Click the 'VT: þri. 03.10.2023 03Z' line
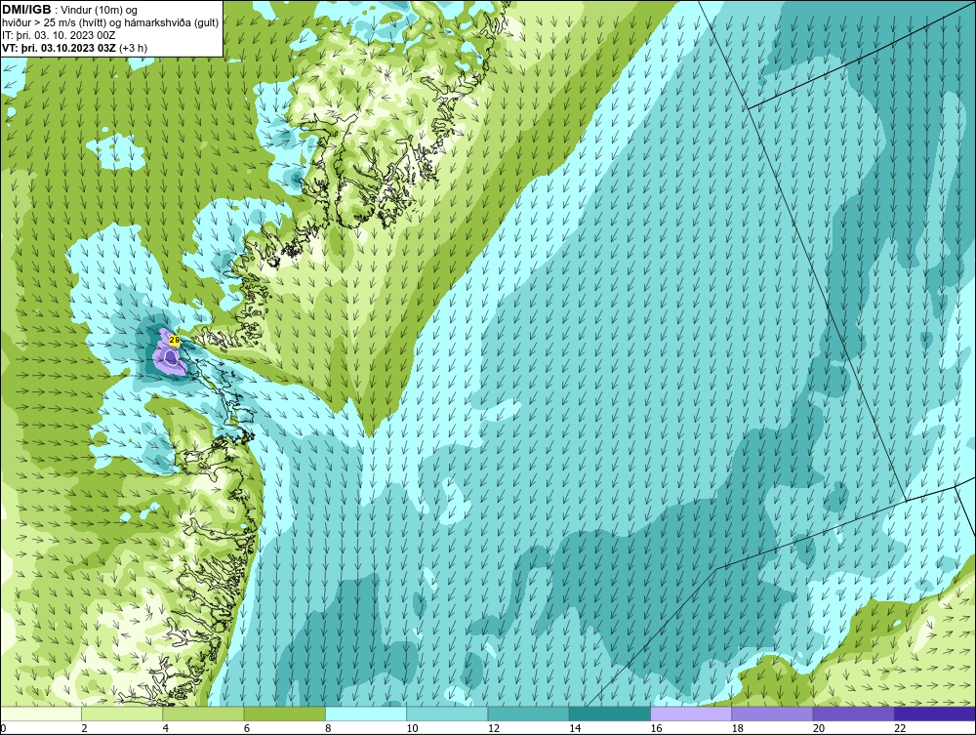Image resolution: width=976 pixels, height=735 pixels. click(x=59, y=48)
